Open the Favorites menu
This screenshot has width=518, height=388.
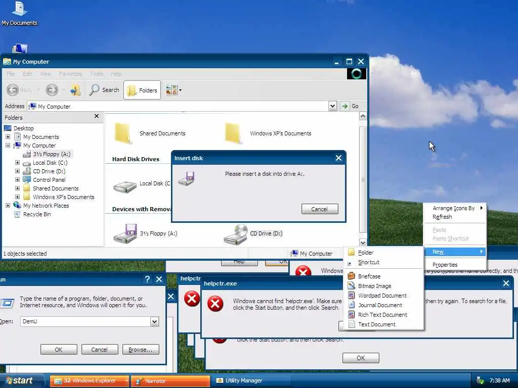click(x=70, y=74)
